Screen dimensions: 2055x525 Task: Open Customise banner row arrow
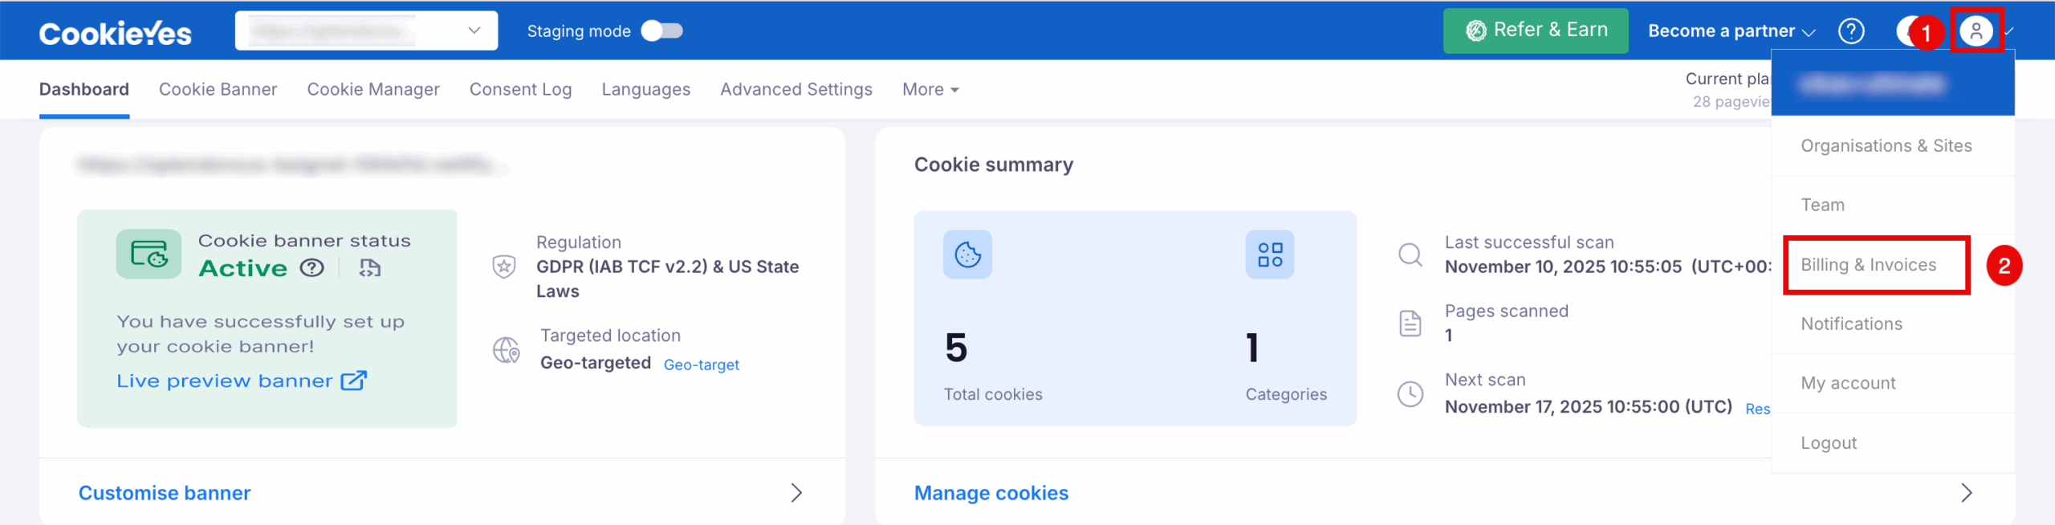[x=796, y=493]
